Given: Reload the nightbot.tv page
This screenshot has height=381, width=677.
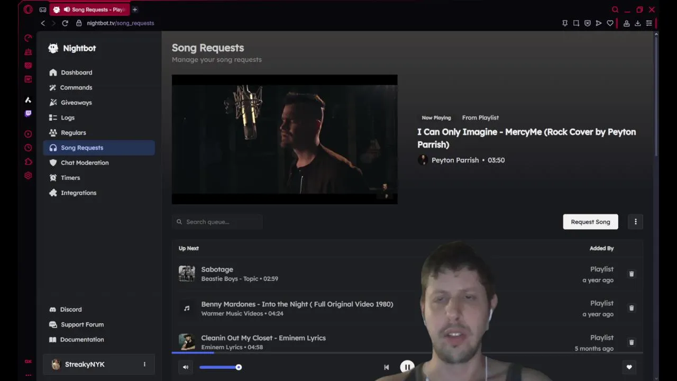Looking at the screenshot, I should (65, 23).
